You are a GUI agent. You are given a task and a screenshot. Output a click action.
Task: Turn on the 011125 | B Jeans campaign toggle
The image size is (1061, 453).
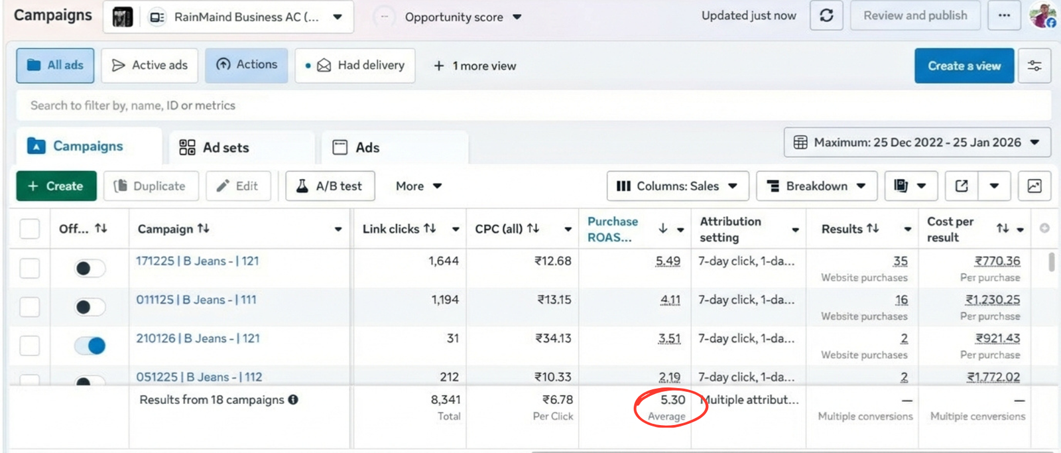(x=90, y=306)
